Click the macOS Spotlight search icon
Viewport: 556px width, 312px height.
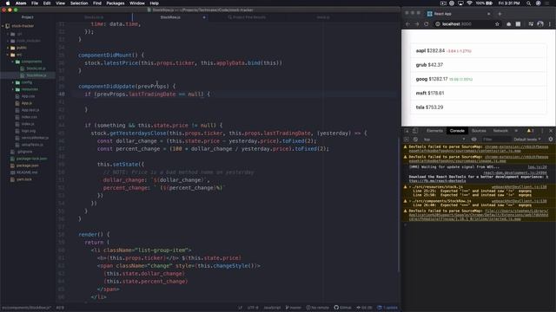[x=528, y=3]
